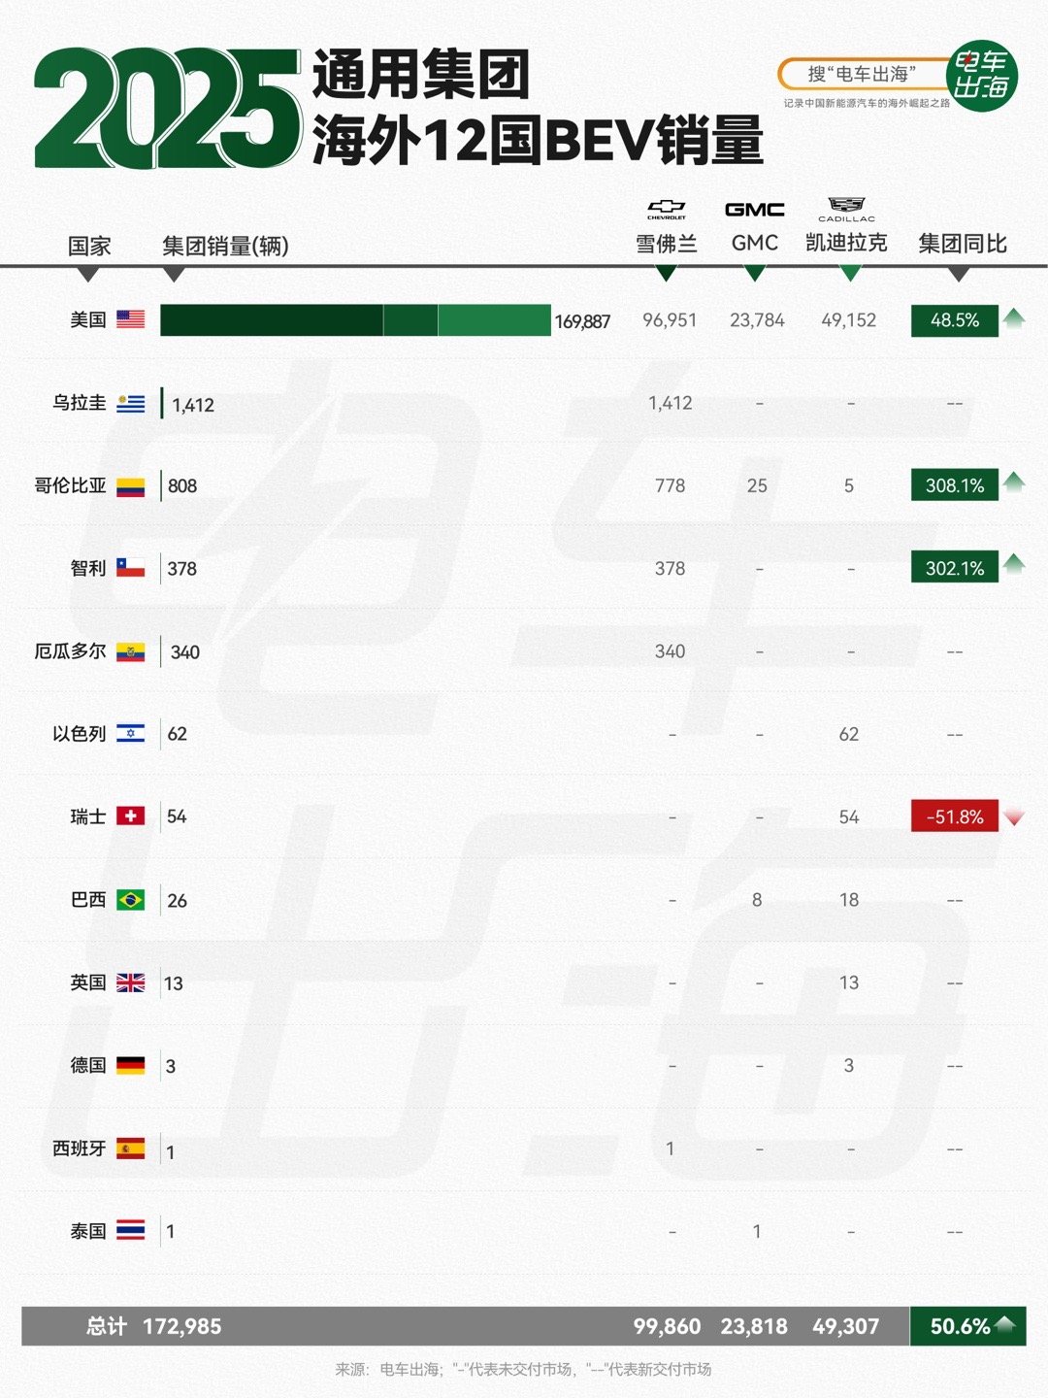Click the Cadillac crest logo
Image resolution: width=1048 pixels, height=1398 pixels.
click(x=846, y=208)
